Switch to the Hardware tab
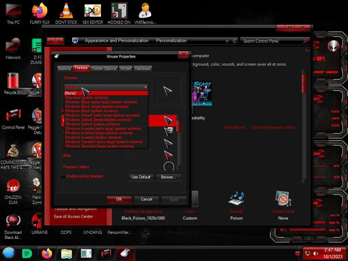This screenshot has width=348, height=261. point(142,68)
